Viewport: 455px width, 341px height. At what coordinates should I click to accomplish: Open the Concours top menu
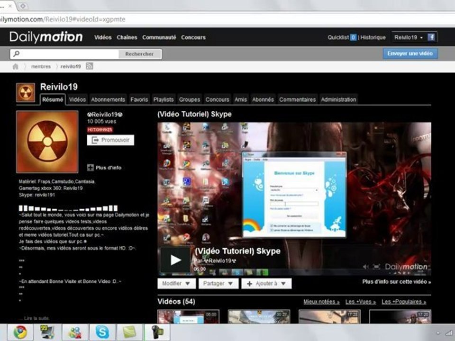click(193, 37)
